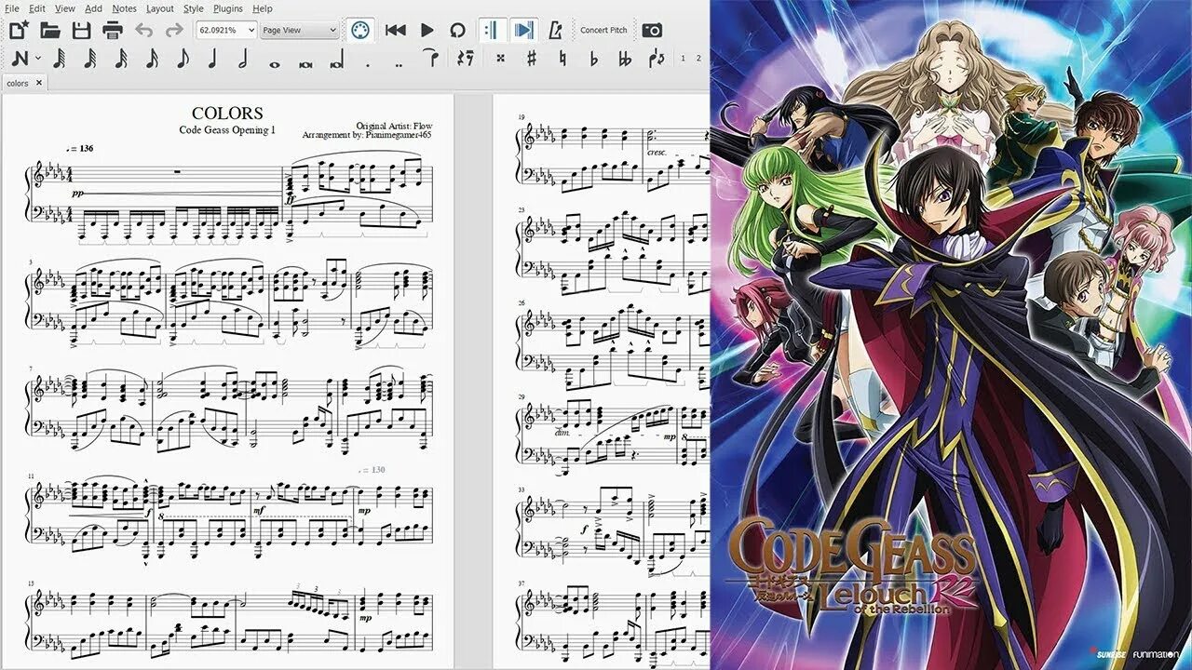The image size is (1192, 670).
Task: Open the File menu
Action: pos(11,8)
